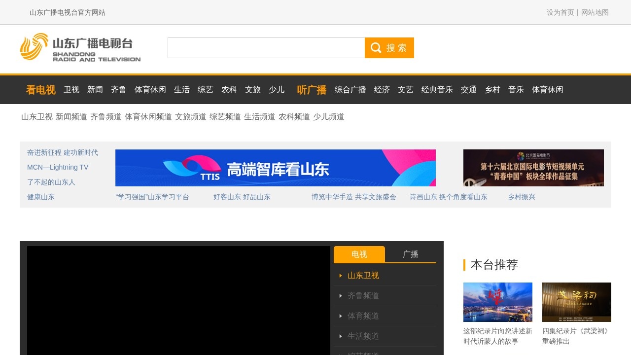
Task: Open the 文旅频道 sub-navigation link
Action: 191,117
